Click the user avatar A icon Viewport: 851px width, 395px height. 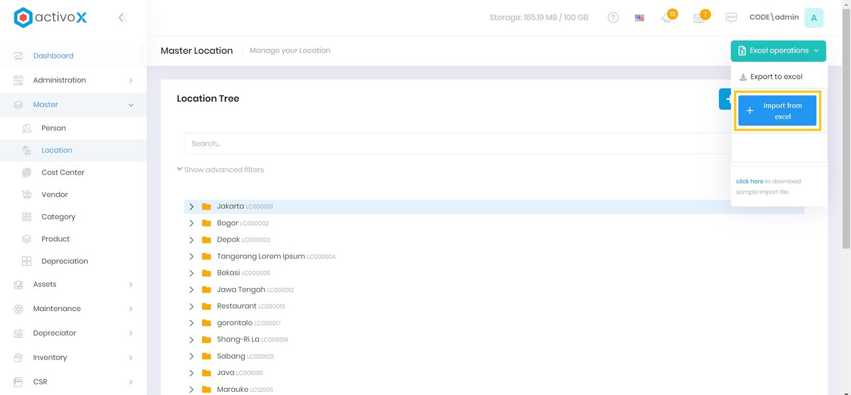(813, 18)
